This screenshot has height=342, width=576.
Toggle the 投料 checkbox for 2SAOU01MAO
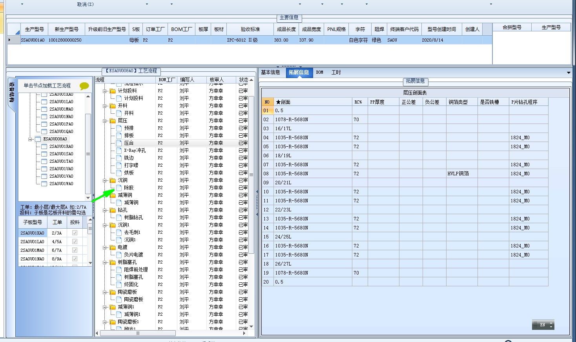pos(75,250)
